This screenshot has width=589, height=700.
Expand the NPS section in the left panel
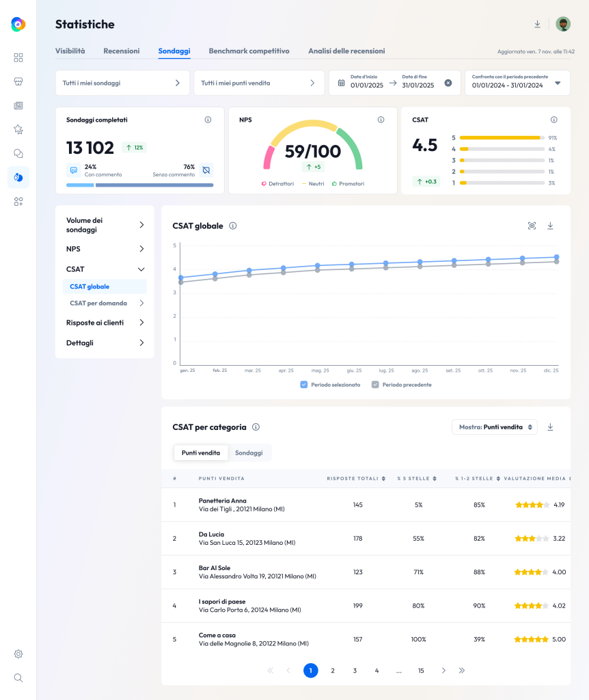click(x=104, y=249)
